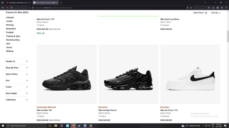Open Firefox from the taskbar
The image size is (229, 128).
pos(73,125)
